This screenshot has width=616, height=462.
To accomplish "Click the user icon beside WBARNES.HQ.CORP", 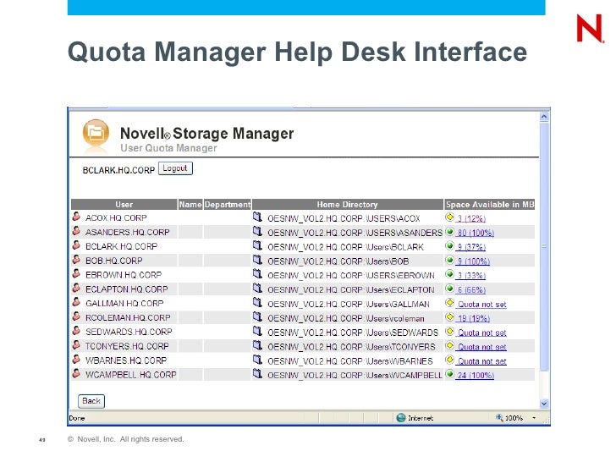I will pyautogui.click(x=76, y=360).
